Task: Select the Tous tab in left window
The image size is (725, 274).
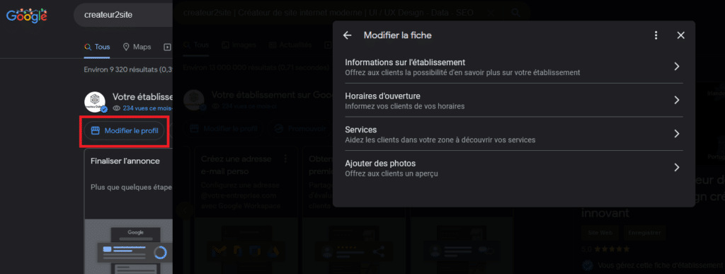Action: [97, 47]
